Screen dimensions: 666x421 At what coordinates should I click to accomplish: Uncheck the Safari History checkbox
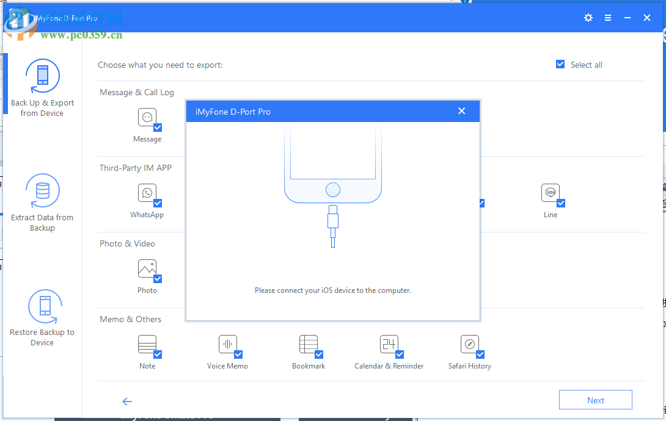point(480,354)
